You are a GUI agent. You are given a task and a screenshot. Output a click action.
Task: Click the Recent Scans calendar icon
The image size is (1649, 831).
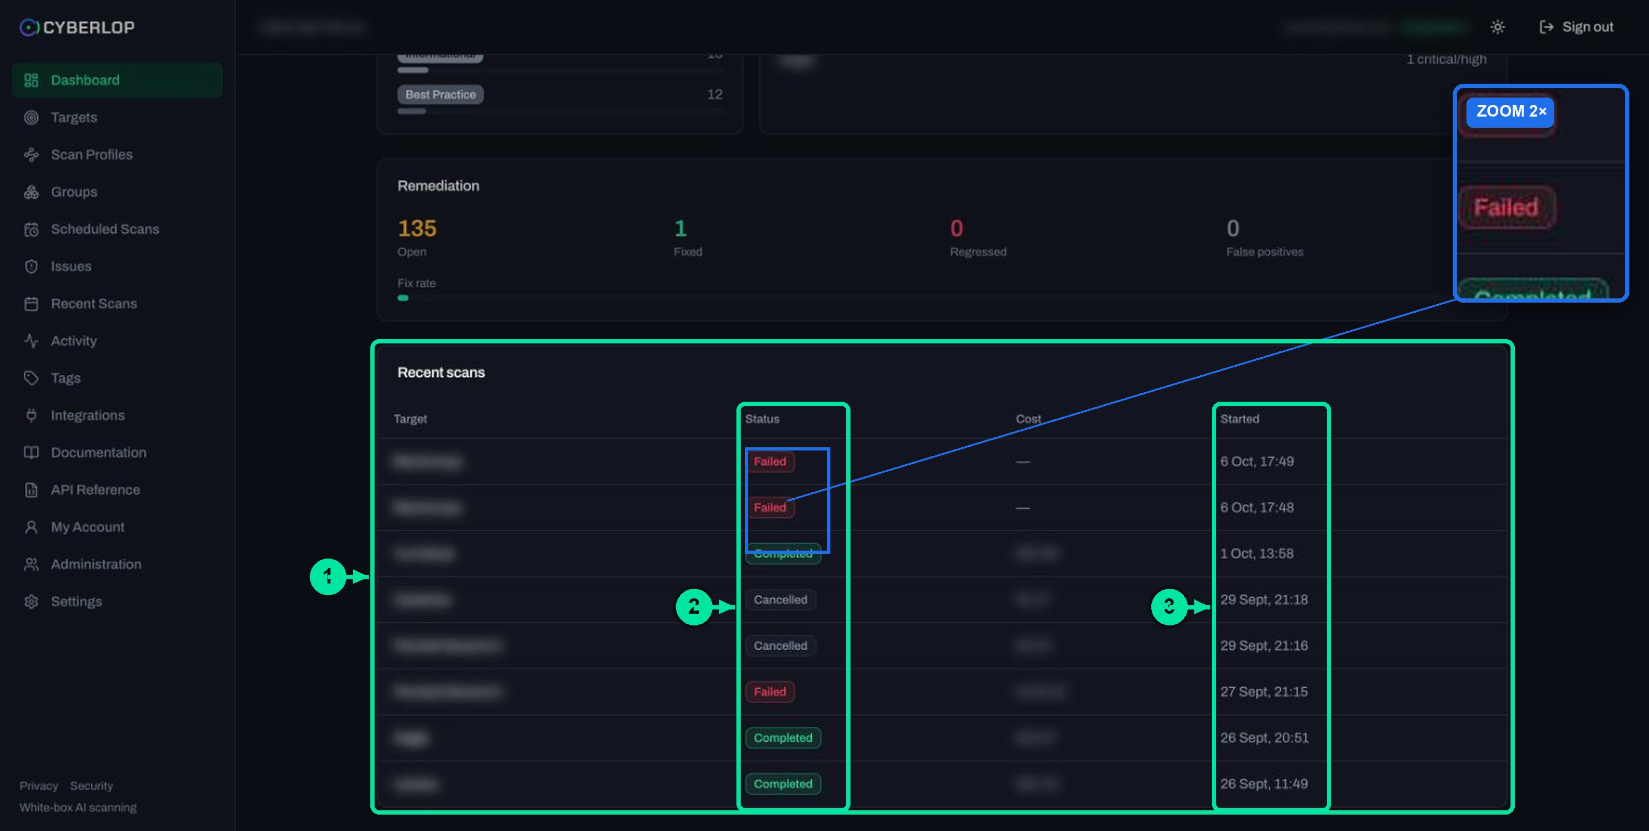pos(31,303)
